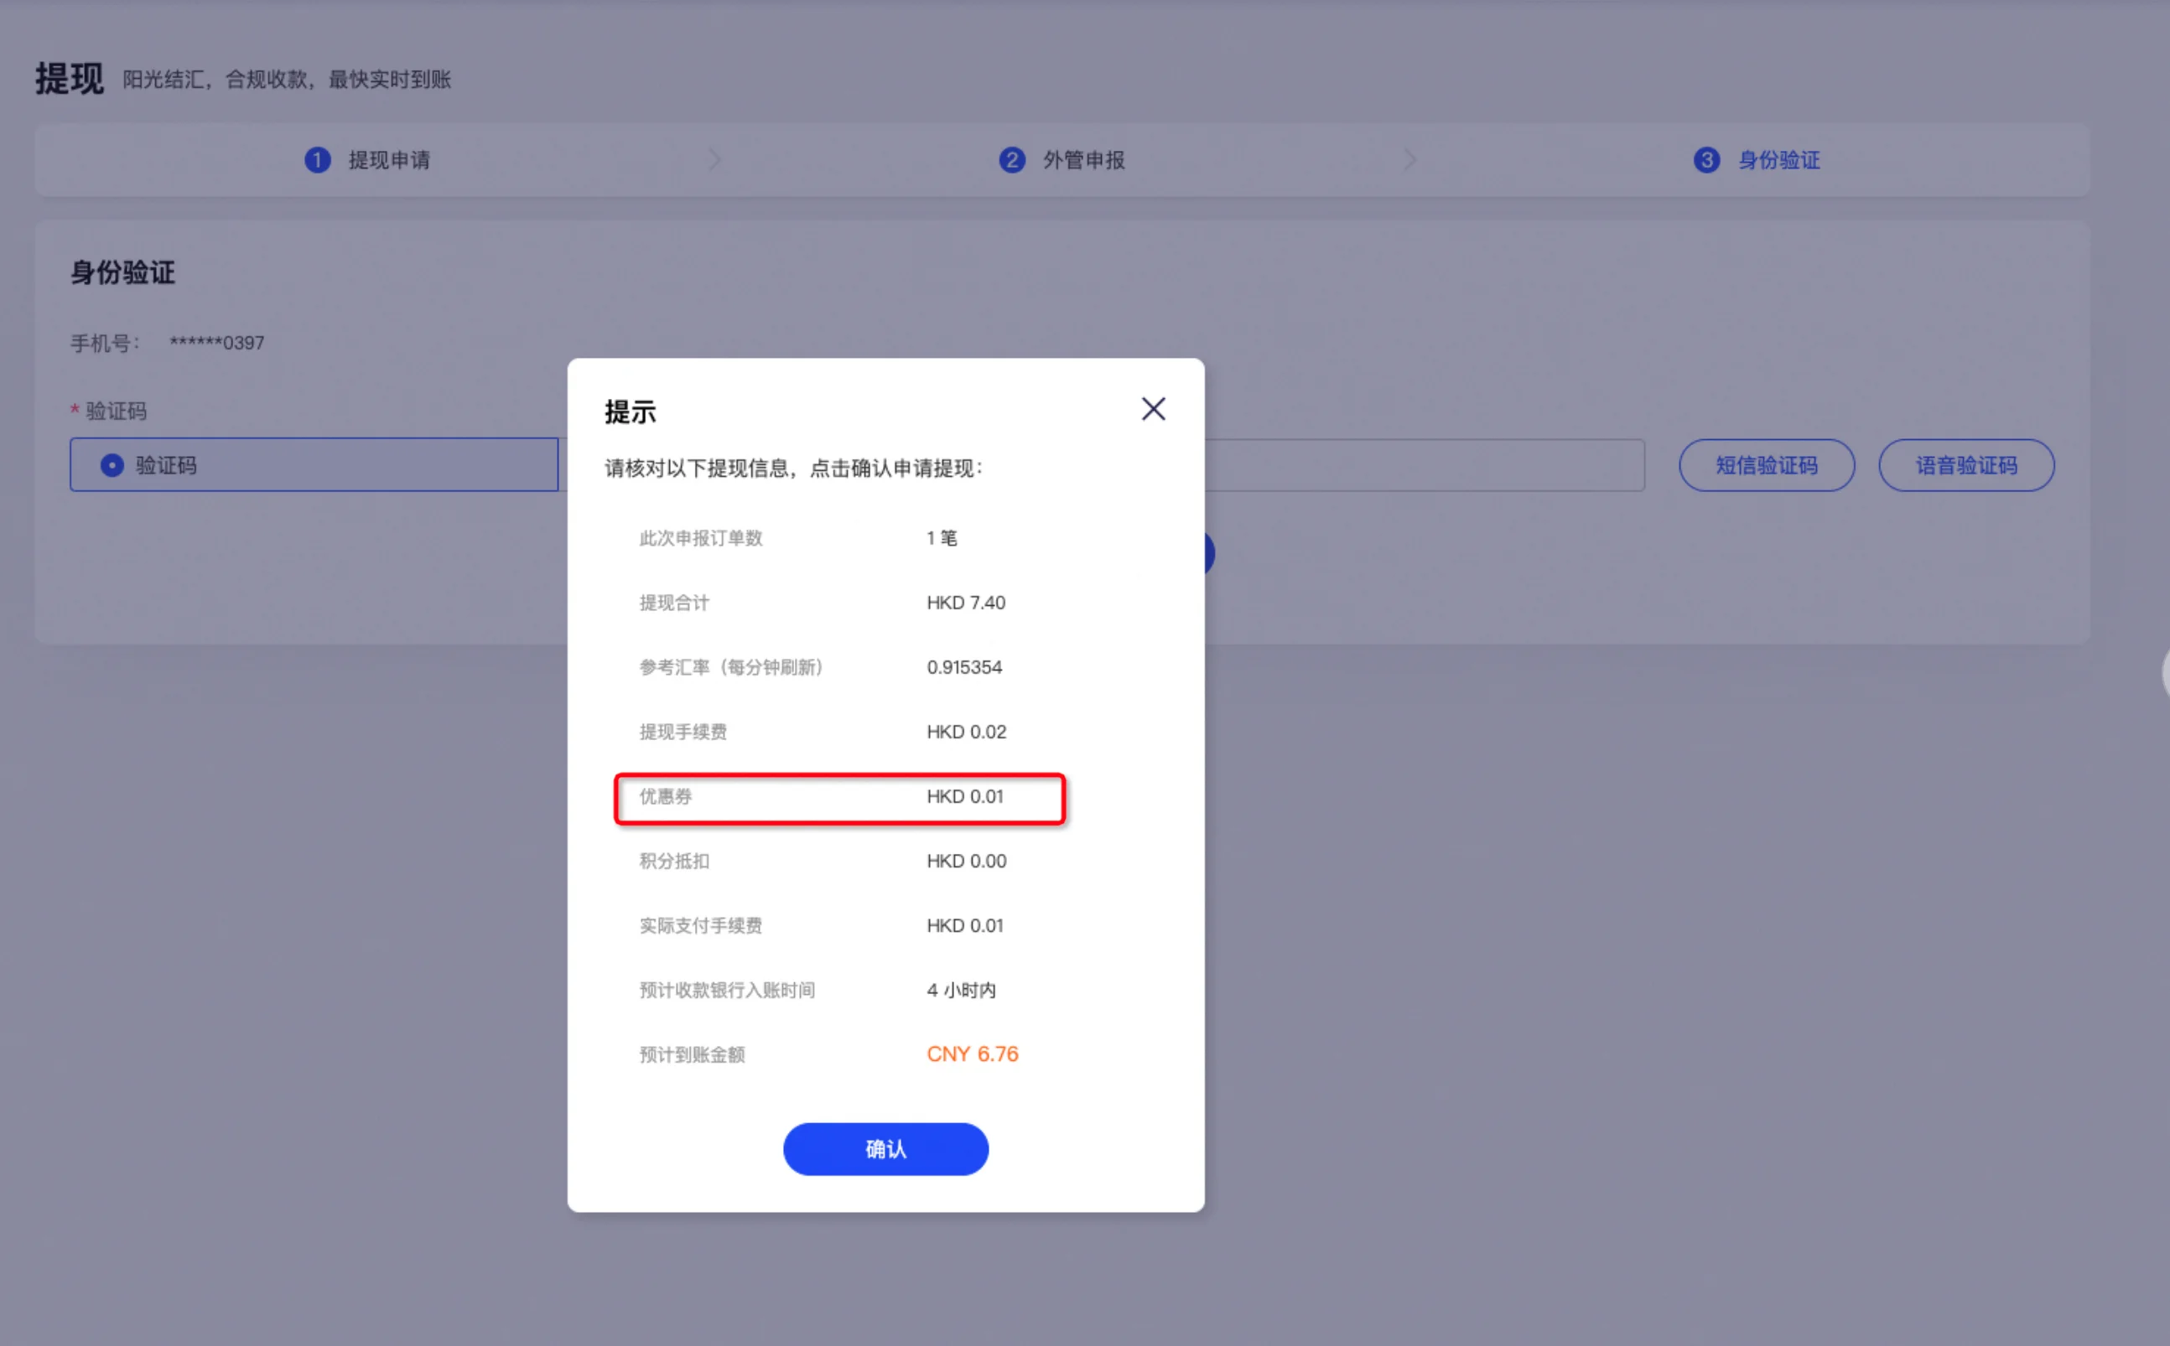Click step 1 提现申请 number icon
Screen dimensions: 2170x1346
(x=317, y=160)
